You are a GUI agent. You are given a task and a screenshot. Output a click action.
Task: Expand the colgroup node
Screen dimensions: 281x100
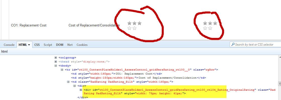click(x=56, y=58)
